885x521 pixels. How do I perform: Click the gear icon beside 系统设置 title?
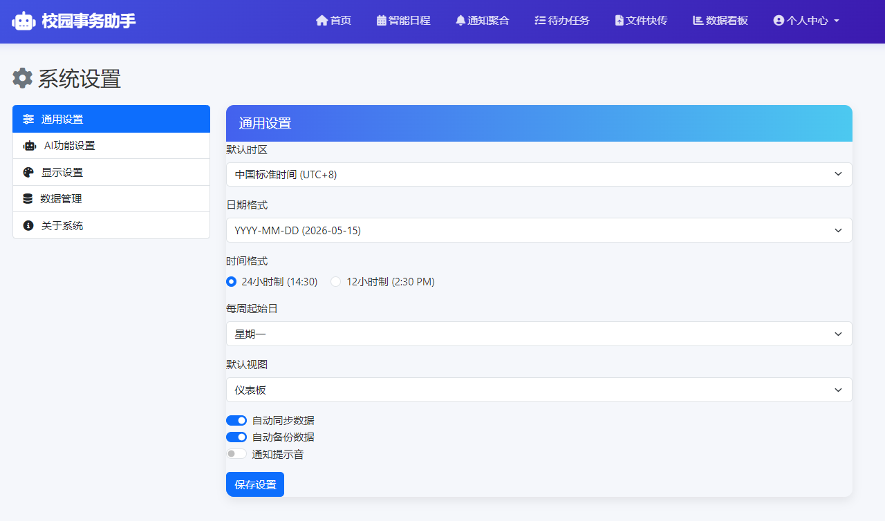22,78
